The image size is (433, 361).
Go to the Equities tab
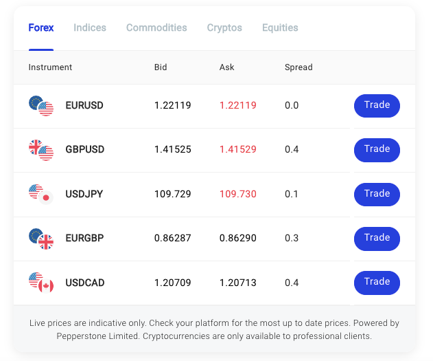tap(280, 28)
